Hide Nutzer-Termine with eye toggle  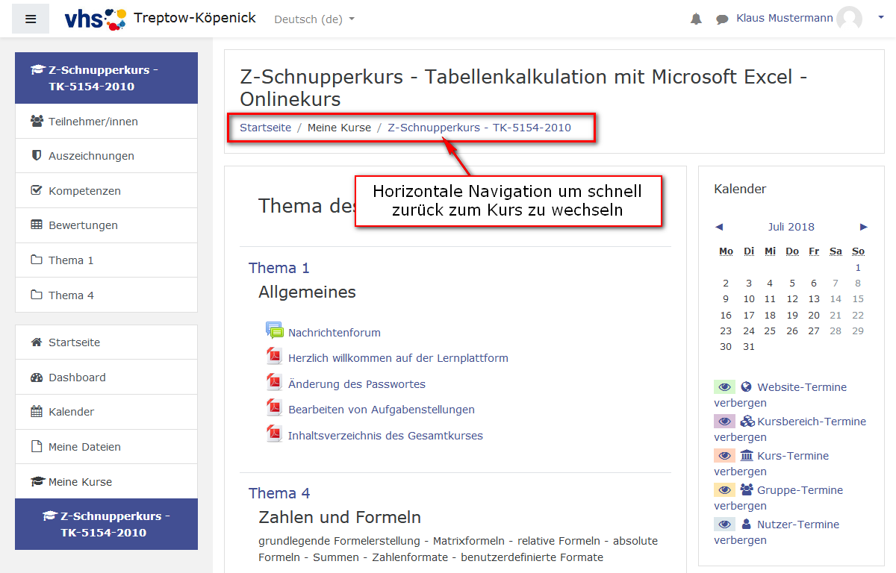(725, 525)
